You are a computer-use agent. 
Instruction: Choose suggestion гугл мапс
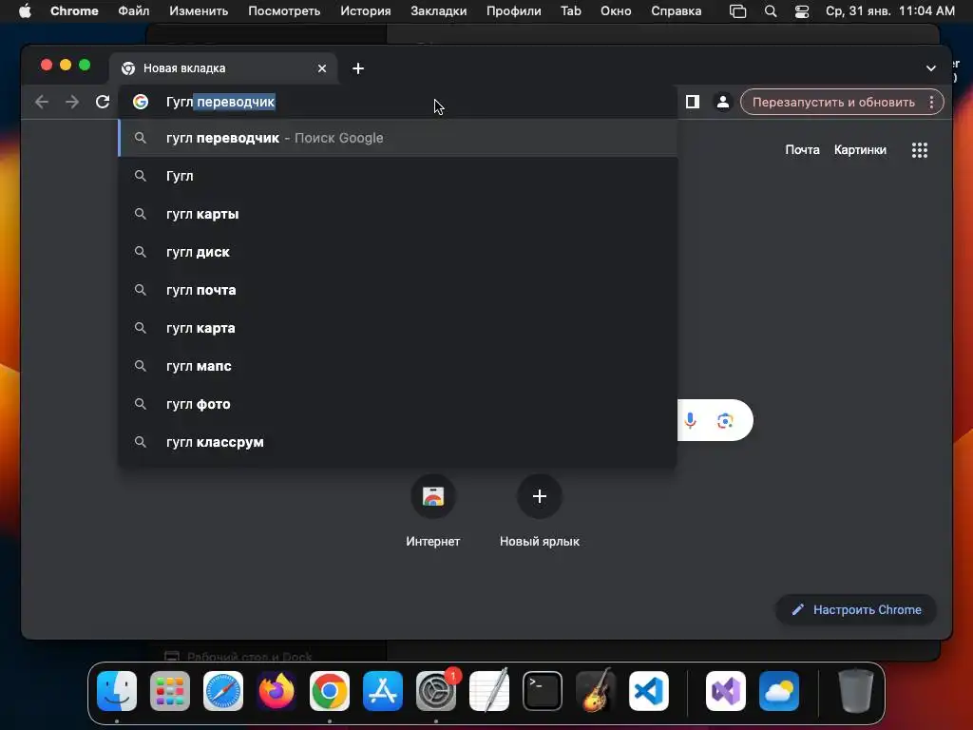398,366
